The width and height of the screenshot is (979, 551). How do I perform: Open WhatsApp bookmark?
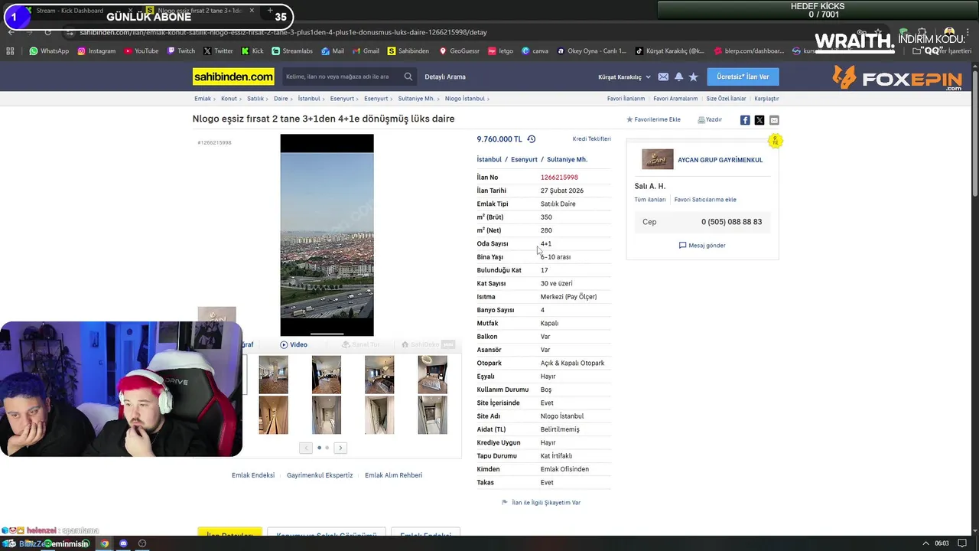click(x=49, y=51)
